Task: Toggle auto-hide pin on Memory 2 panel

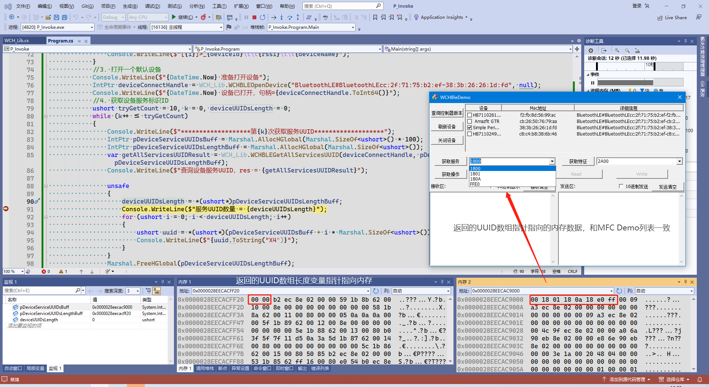Action: 685,282
